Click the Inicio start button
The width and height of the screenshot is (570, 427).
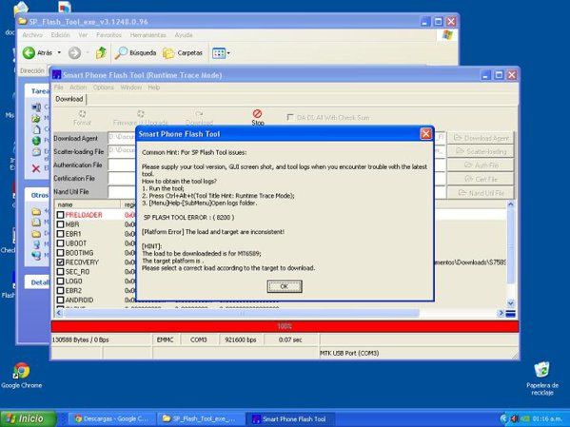pos(28,418)
